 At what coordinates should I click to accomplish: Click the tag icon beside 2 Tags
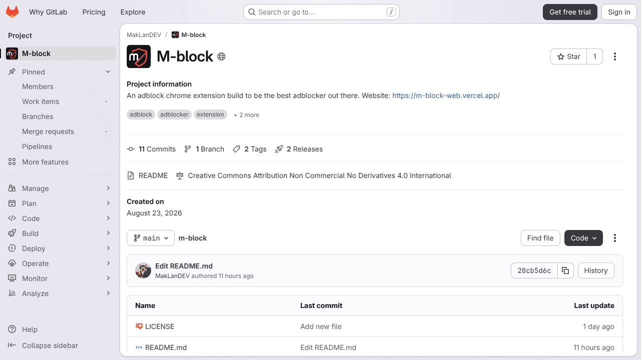click(236, 149)
